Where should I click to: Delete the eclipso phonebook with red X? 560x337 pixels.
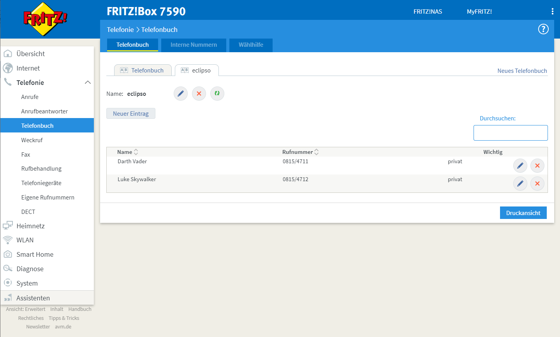tap(199, 94)
